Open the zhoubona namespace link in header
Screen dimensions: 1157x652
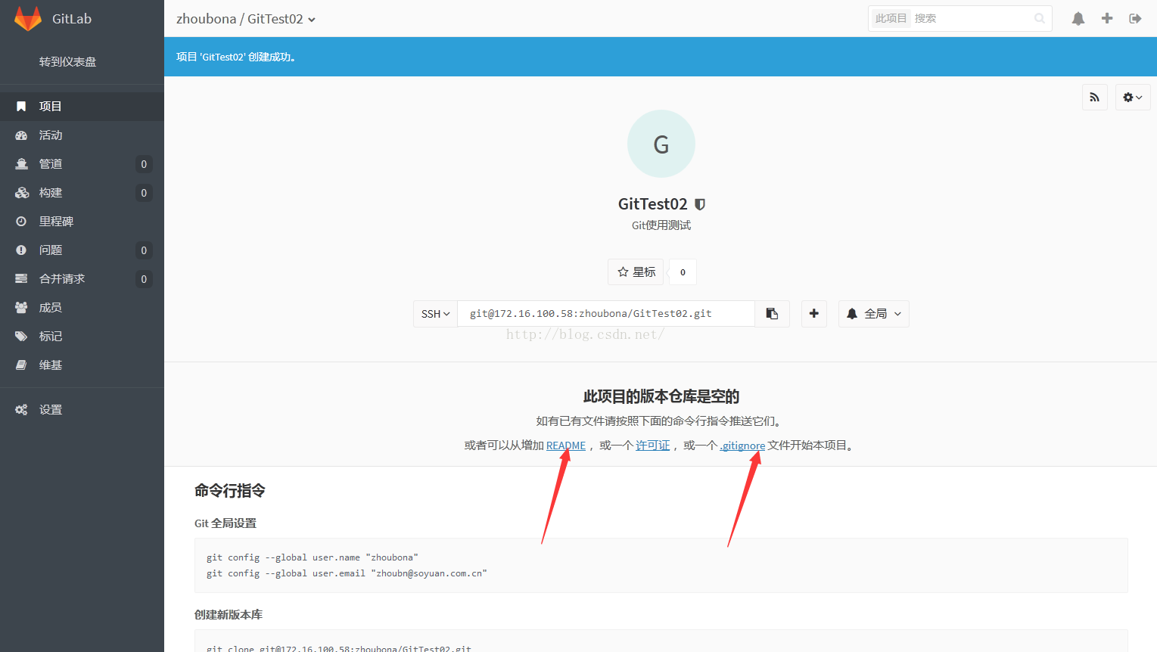coord(206,19)
